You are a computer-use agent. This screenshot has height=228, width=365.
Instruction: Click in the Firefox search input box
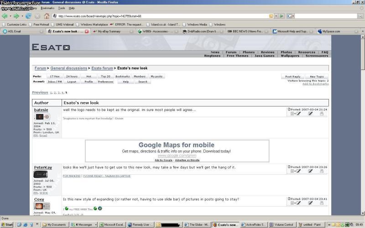coord(326,16)
